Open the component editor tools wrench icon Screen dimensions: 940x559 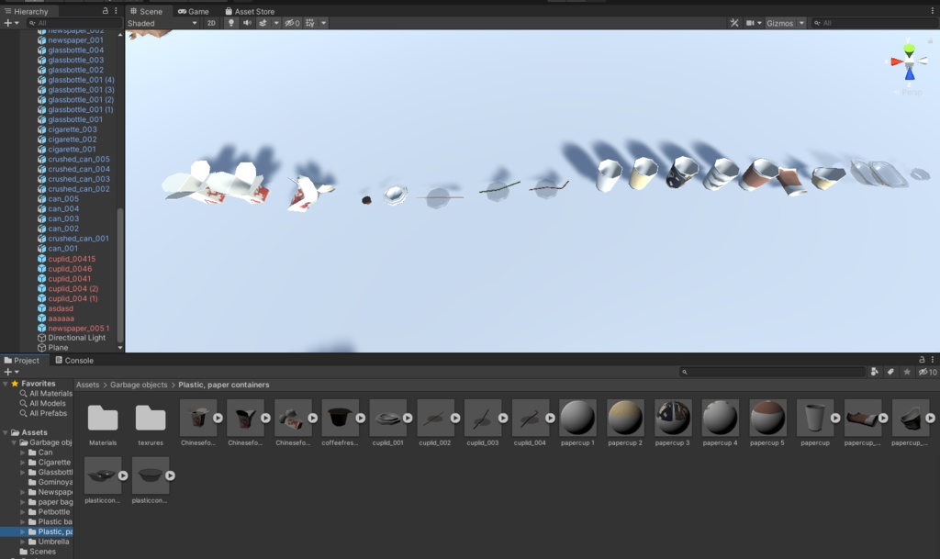coord(733,23)
